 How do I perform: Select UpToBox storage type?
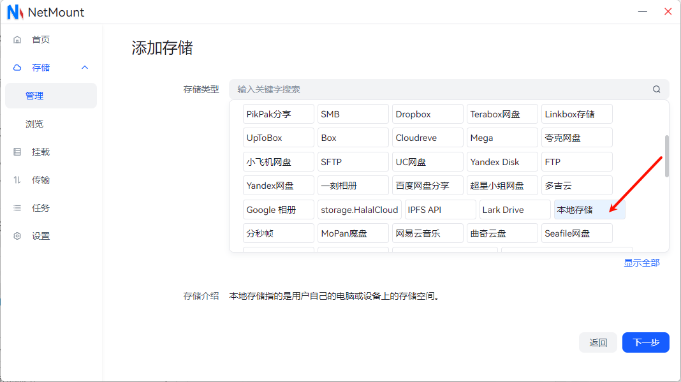pyautogui.click(x=279, y=138)
